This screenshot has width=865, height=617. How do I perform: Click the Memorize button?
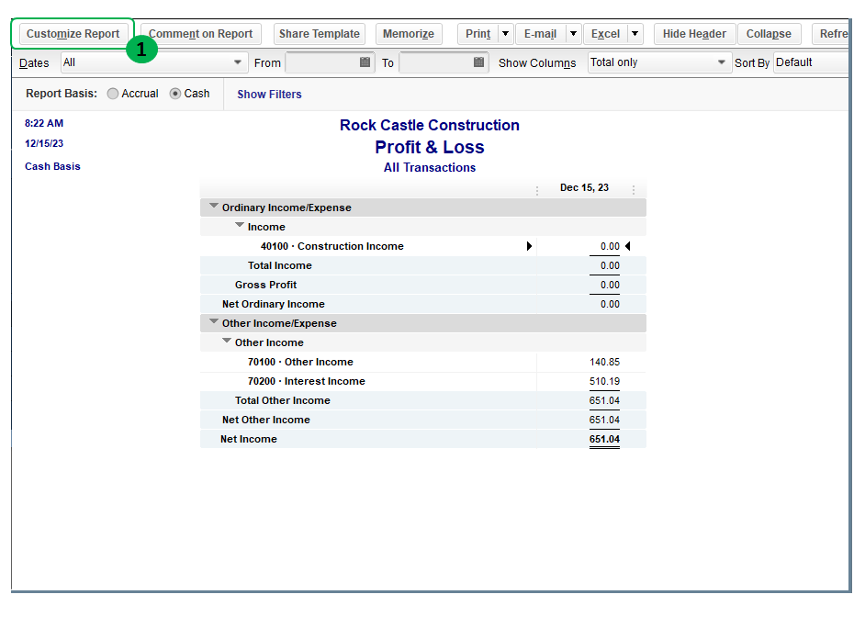[x=409, y=34]
